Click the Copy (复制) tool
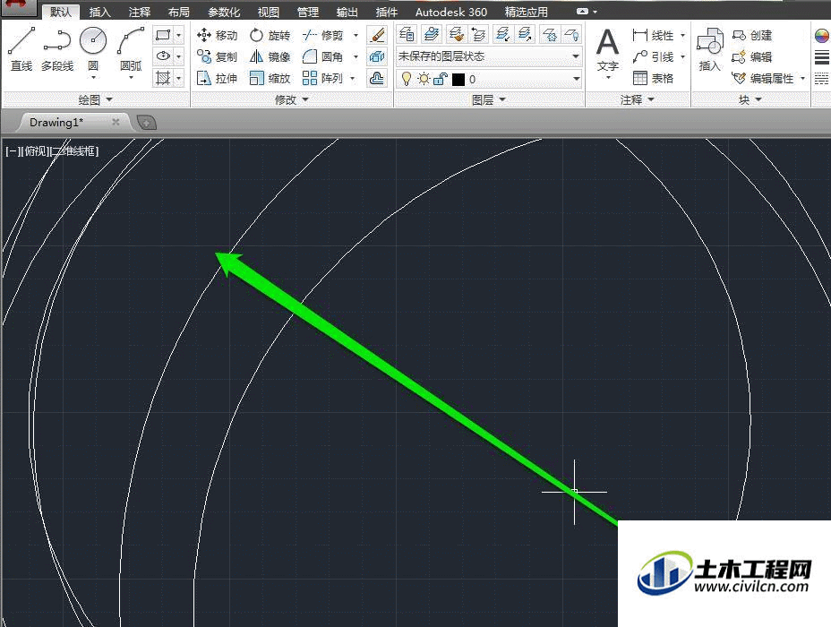Image resolution: width=831 pixels, height=627 pixels. tap(217, 56)
